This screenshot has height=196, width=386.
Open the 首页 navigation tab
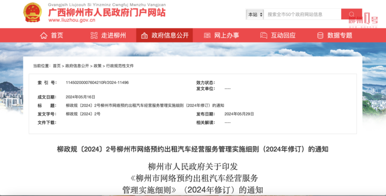[x=57, y=35]
